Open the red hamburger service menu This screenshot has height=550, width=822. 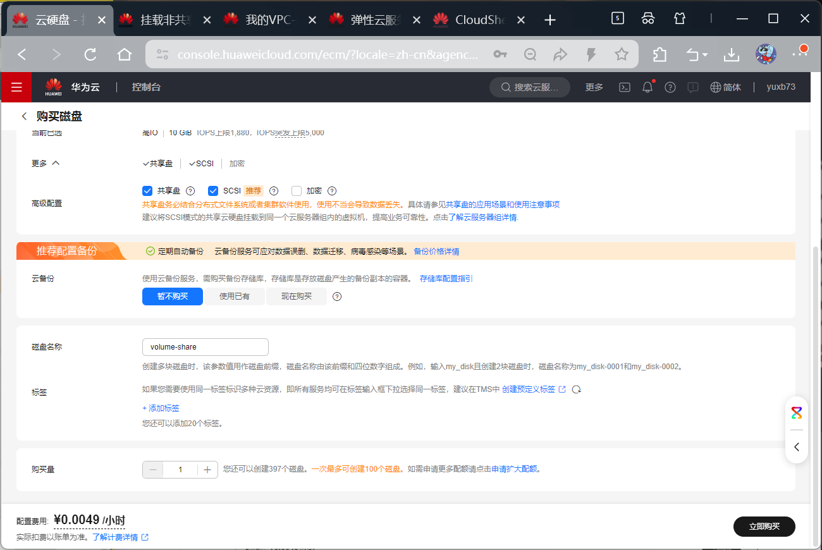(x=16, y=87)
